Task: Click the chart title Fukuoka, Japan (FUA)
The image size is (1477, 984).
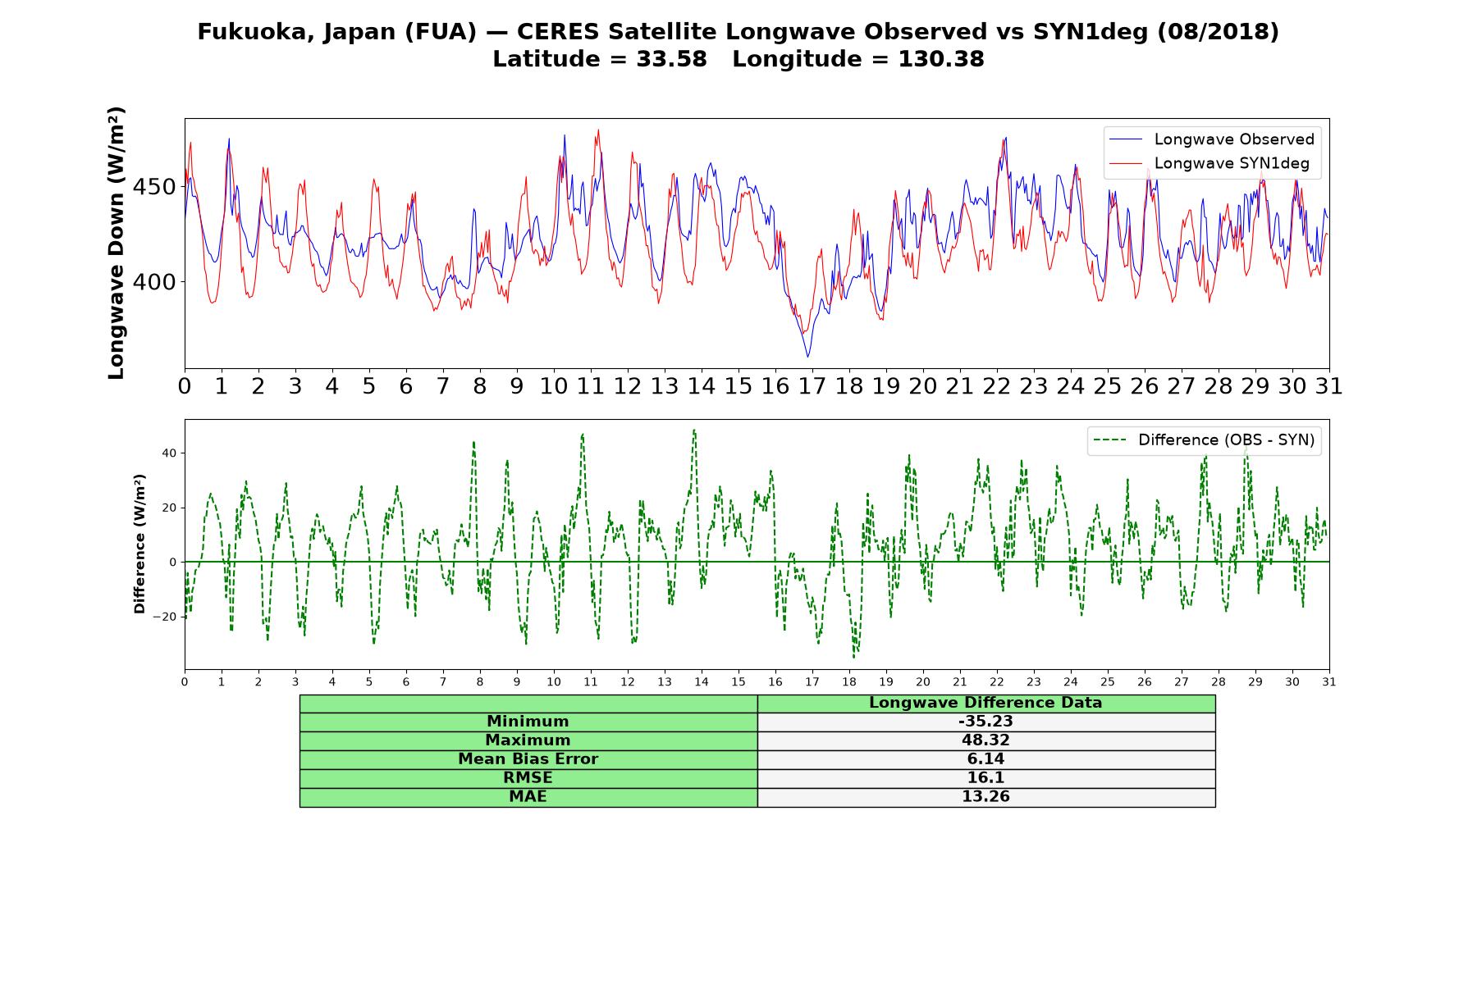Action: pyautogui.click(x=336, y=32)
